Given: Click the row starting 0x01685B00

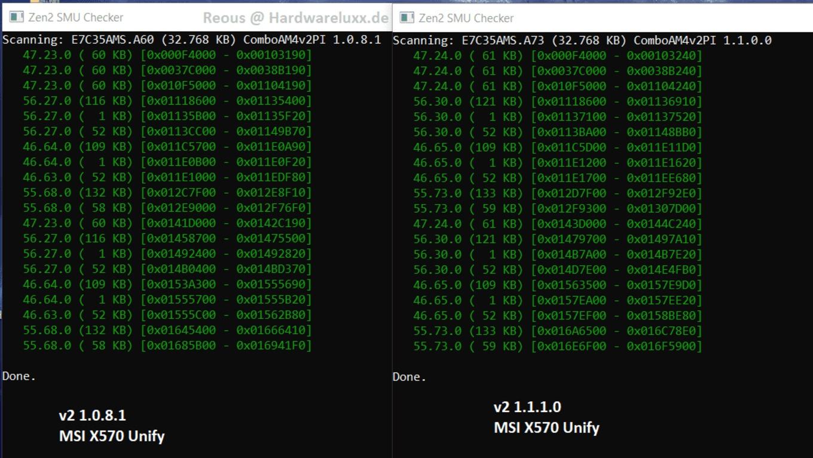Looking at the screenshot, I should tap(167, 346).
